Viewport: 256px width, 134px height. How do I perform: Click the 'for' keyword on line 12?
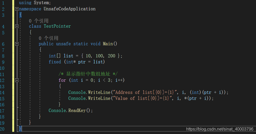click(x=62, y=80)
